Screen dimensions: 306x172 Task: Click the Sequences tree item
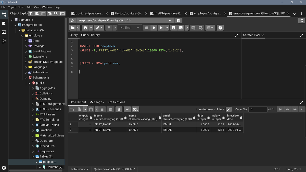(47, 151)
